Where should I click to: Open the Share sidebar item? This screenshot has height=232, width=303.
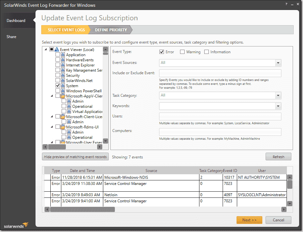click(11, 36)
